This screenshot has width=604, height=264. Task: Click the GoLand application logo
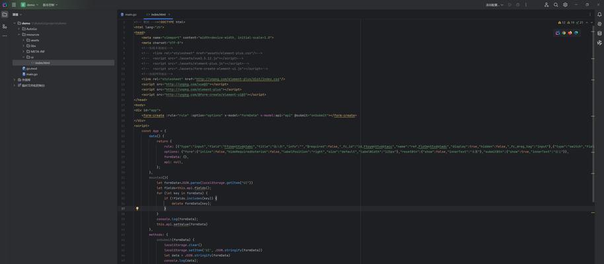point(5,5)
